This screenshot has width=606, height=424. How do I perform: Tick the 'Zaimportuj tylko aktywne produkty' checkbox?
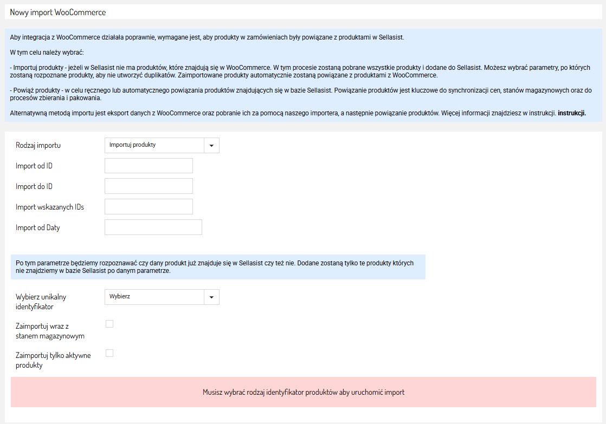[109, 354]
